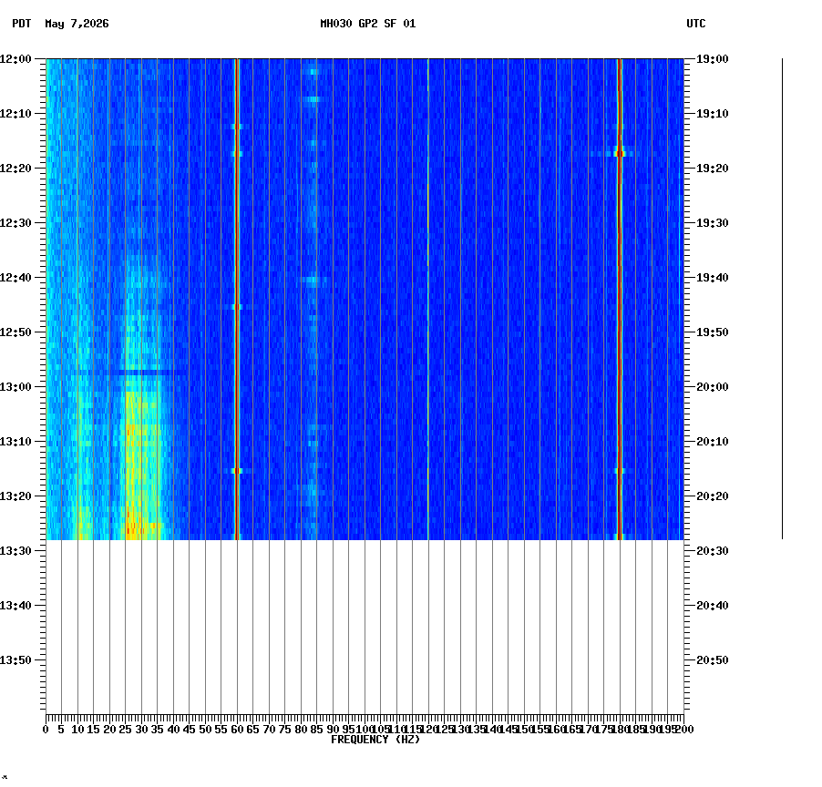Screen dimensions: 822x787
Task: Click the 20:30 UTC time label
Action: pos(713,551)
